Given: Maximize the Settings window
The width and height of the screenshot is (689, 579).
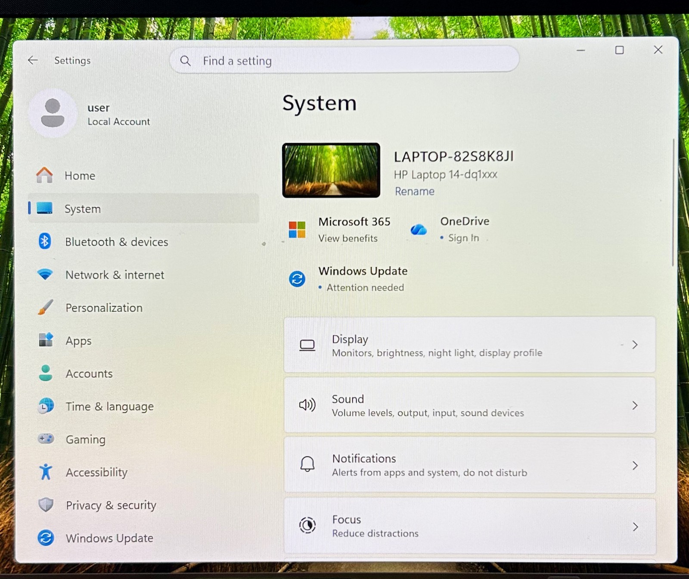Looking at the screenshot, I should [x=619, y=50].
